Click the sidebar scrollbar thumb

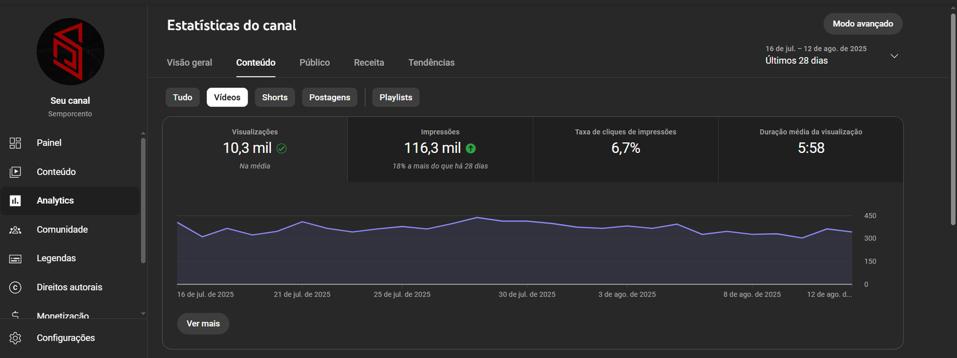[143, 200]
